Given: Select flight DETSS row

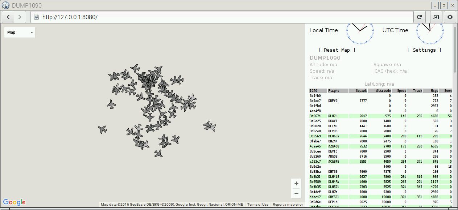Looking at the screenshot, I should click(x=380, y=172).
